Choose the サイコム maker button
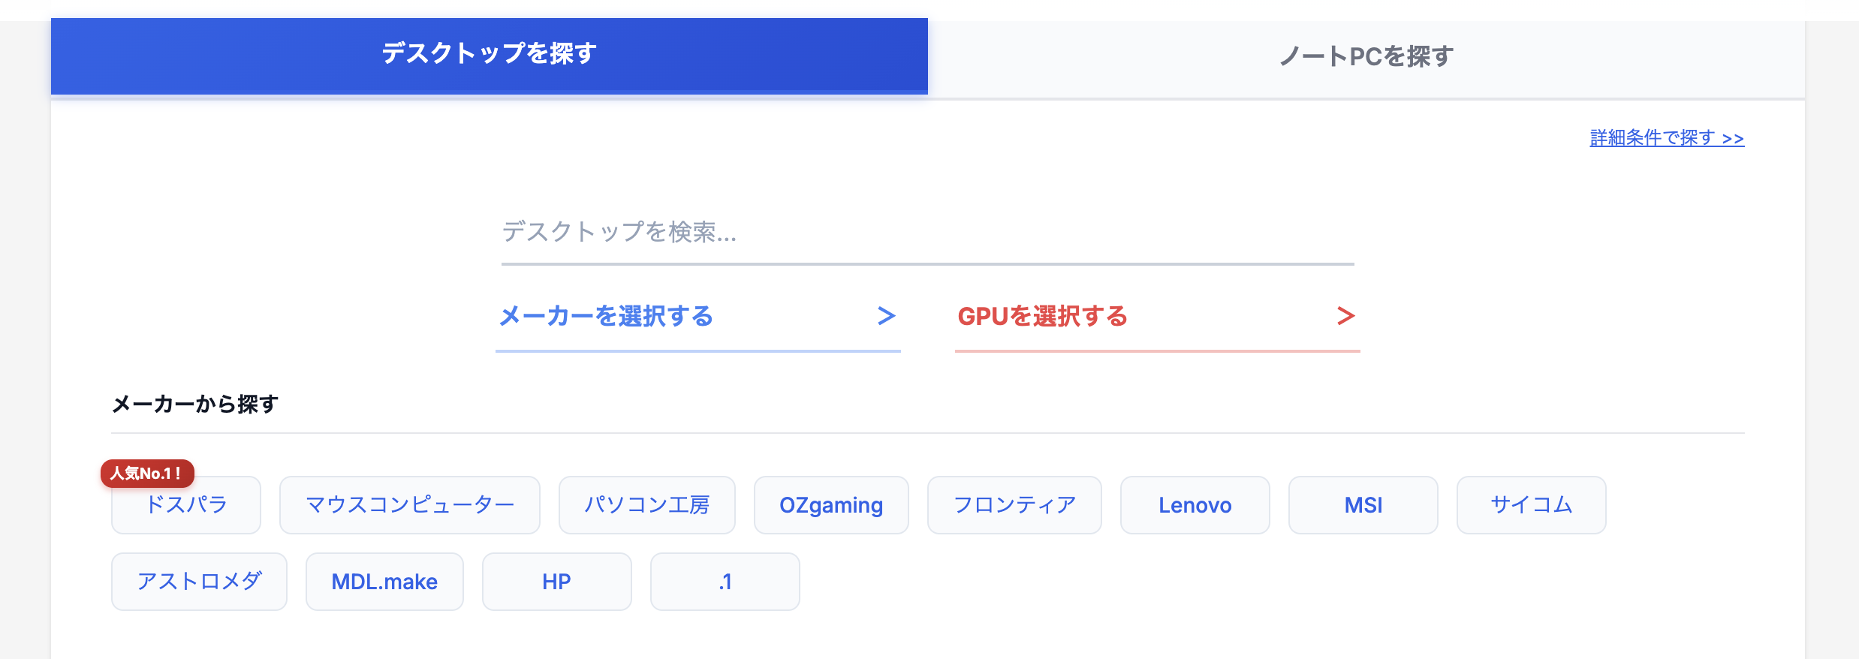Viewport: 1859px width, 659px height. coord(1531,505)
